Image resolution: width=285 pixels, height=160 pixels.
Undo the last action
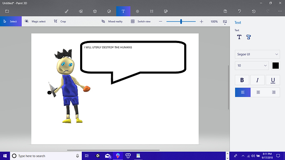[240, 11]
